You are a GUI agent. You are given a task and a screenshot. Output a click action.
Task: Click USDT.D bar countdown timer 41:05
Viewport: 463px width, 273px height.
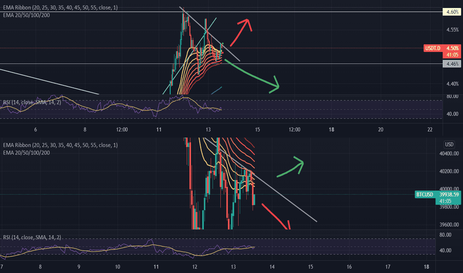(453, 55)
